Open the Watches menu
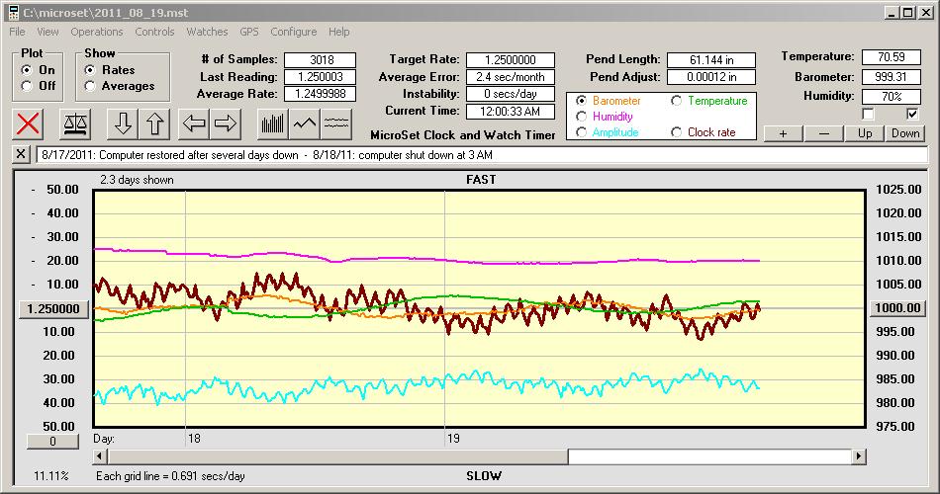Viewport: 940px width, 494px height. point(207,32)
